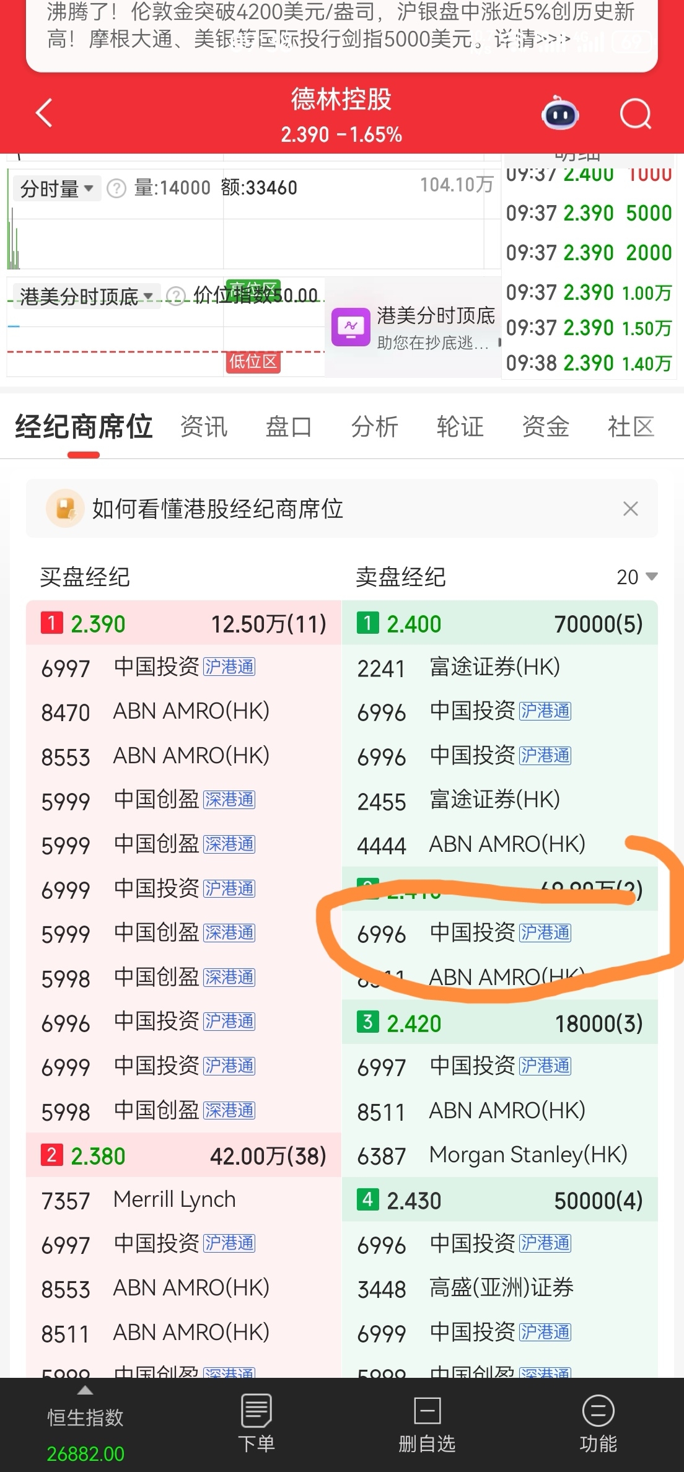Select buy level 1 at 2.390 row
Image resolution: width=684 pixels, height=1472 pixels.
tap(183, 623)
